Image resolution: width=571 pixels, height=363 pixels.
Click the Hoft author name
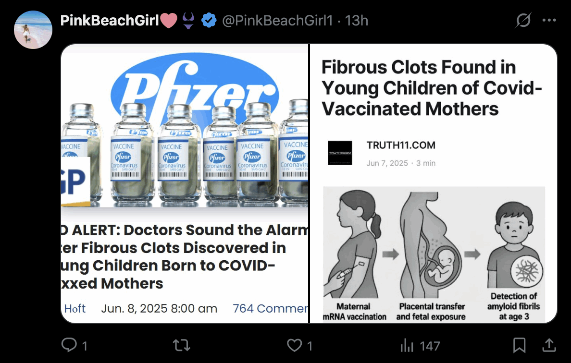click(75, 308)
